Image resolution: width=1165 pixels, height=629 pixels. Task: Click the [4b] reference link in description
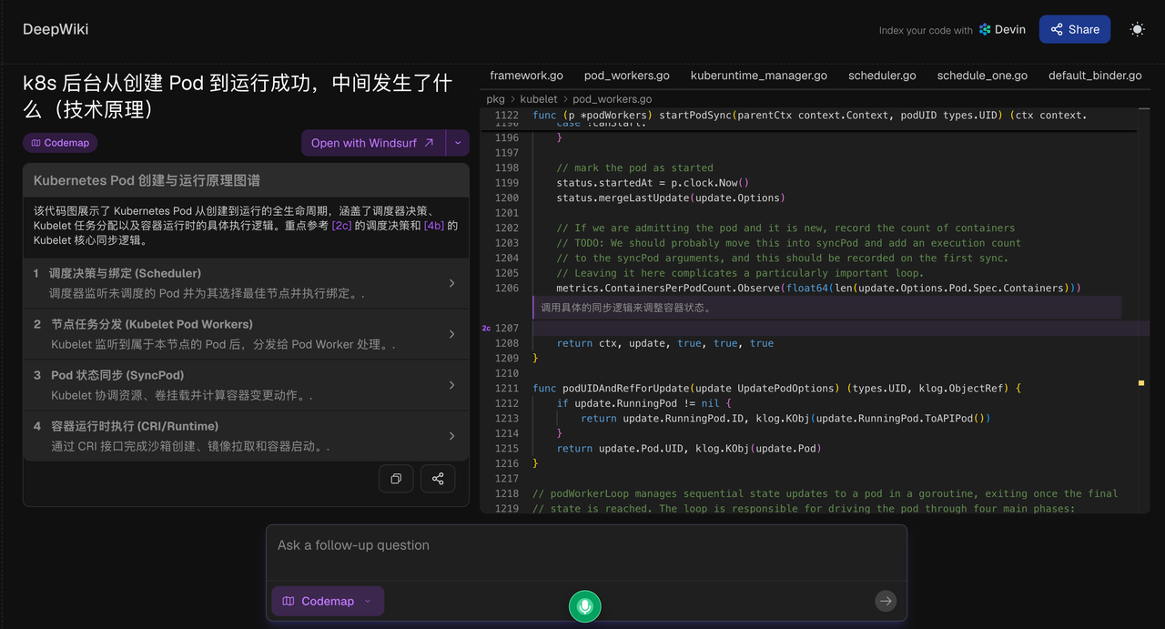coord(434,225)
